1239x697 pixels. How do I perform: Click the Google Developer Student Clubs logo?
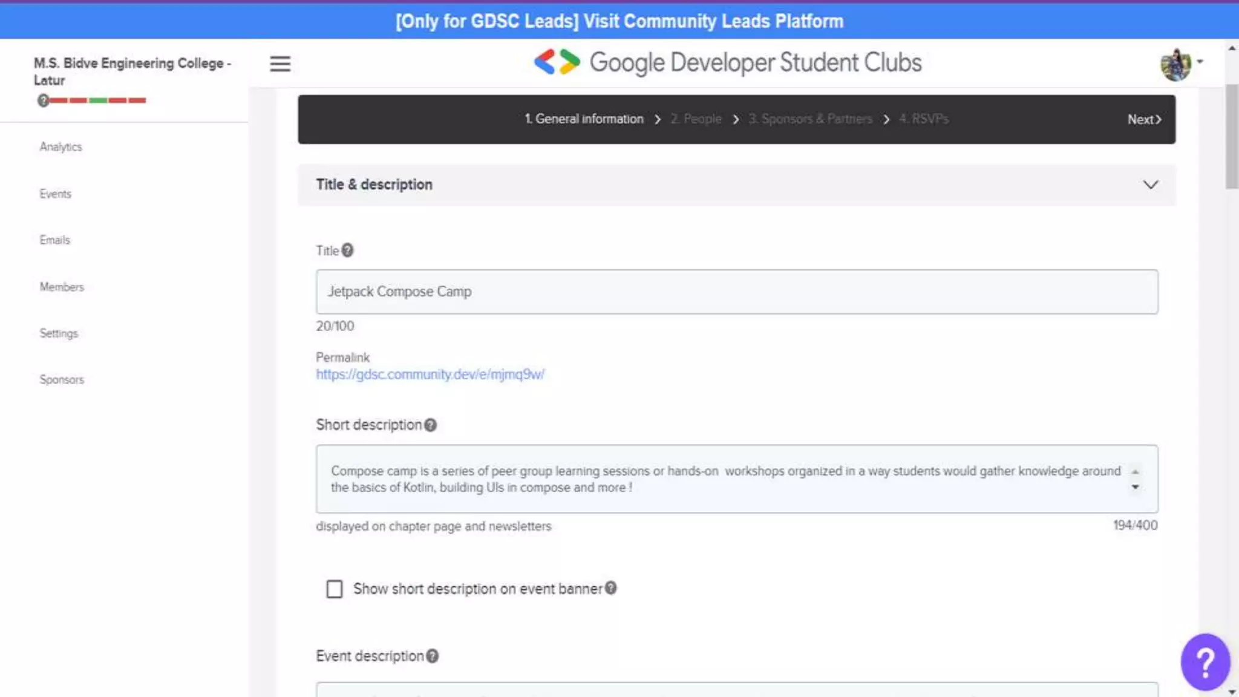coord(727,62)
